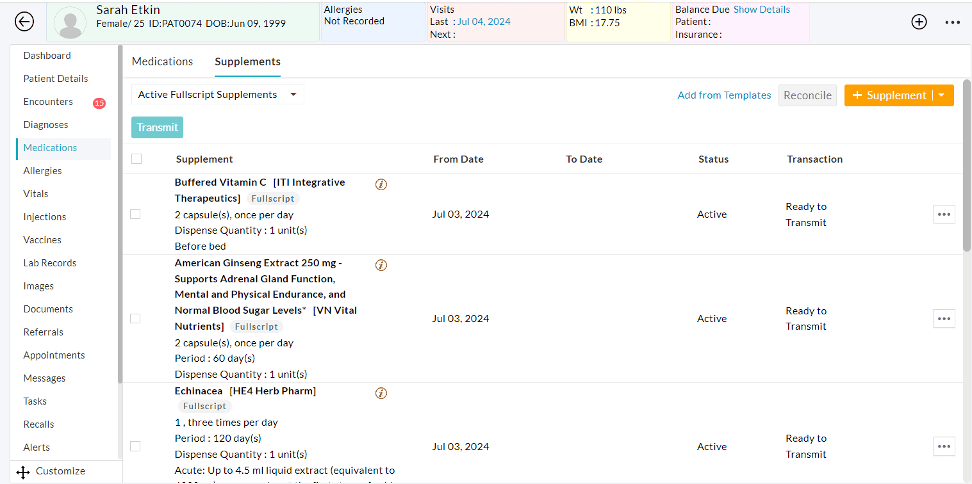Screen dimensions: 972x484
Task: Expand the Supplement button dropdown arrow
Action: [941, 95]
